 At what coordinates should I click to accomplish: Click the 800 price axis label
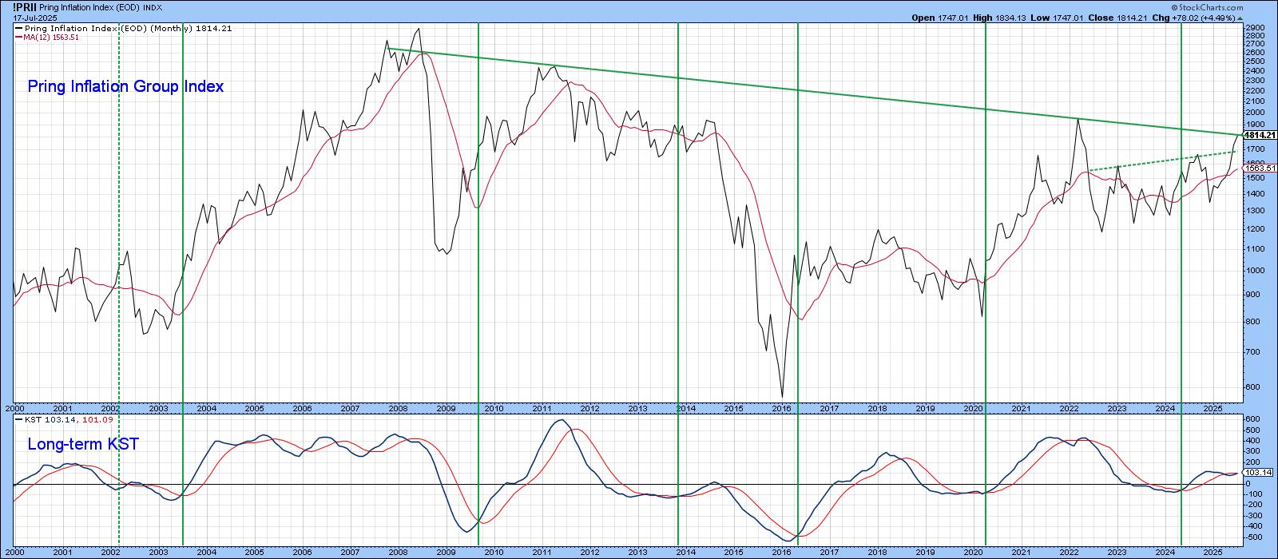(1252, 321)
